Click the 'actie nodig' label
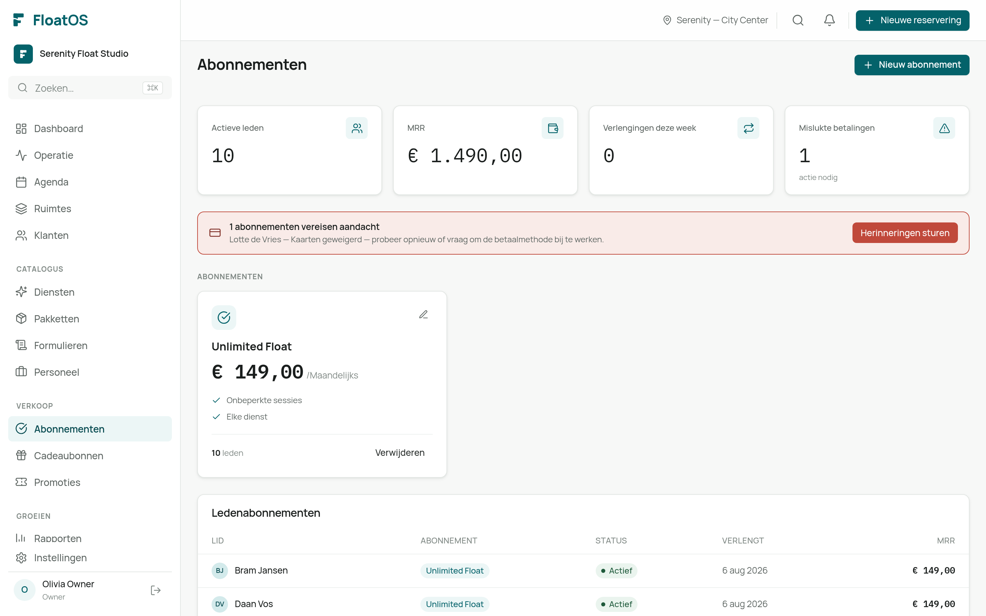This screenshot has width=986, height=616. (818, 177)
